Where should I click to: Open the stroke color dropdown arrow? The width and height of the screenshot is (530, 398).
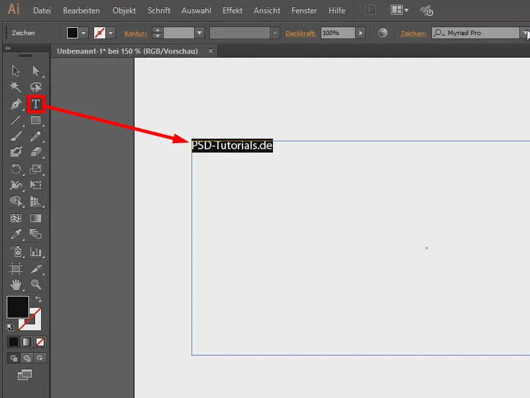click(111, 33)
